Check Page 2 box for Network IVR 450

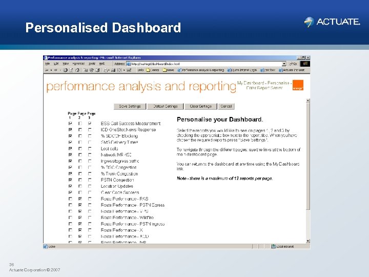pyautogui.click(x=80, y=155)
